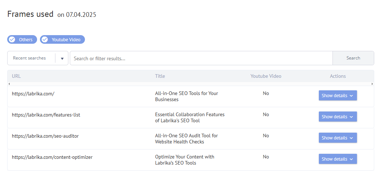
Task: Expand Show details for labrika.com homepage
Action: [338, 96]
